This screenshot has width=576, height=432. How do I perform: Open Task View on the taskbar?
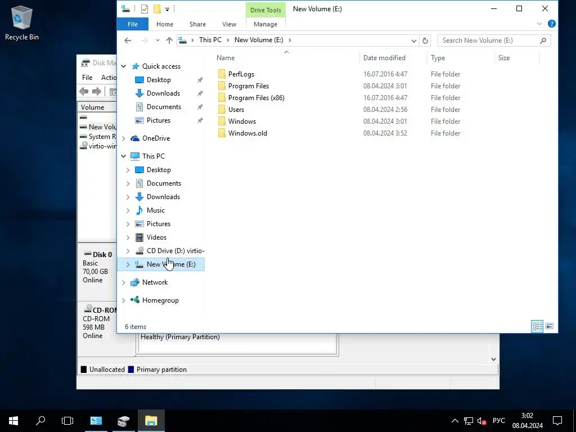67,421
